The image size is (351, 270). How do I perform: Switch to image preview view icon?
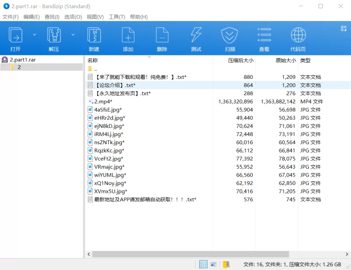point(214,265)
